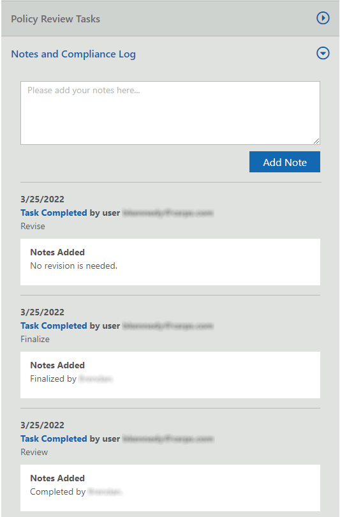
Task: Select the 'No revision is needed.' note
Action: point(74,266)
